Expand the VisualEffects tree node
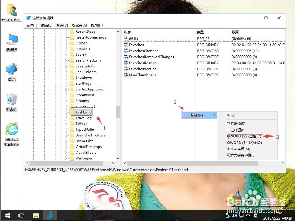Viewport: 295px width, 221px height. pos(66,153)
